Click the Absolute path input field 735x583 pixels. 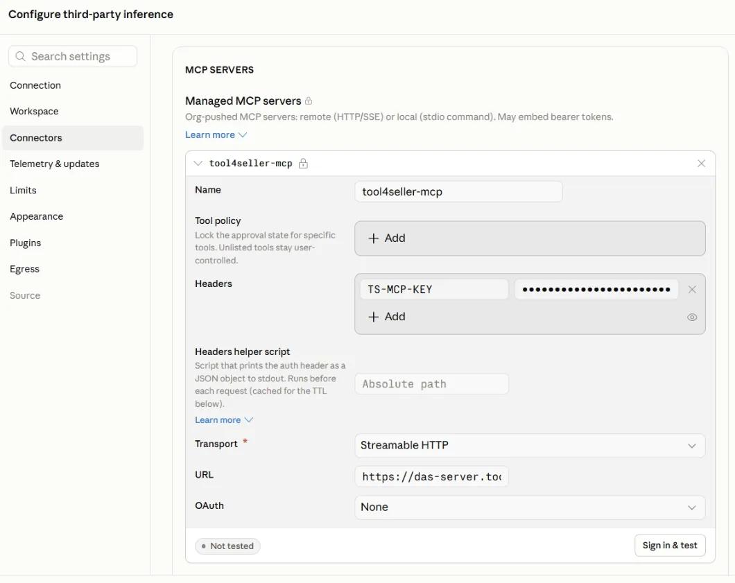[432, 384]
